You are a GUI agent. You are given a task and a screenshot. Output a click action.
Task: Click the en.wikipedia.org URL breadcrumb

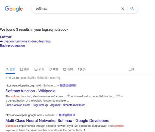tap(31, 85)
